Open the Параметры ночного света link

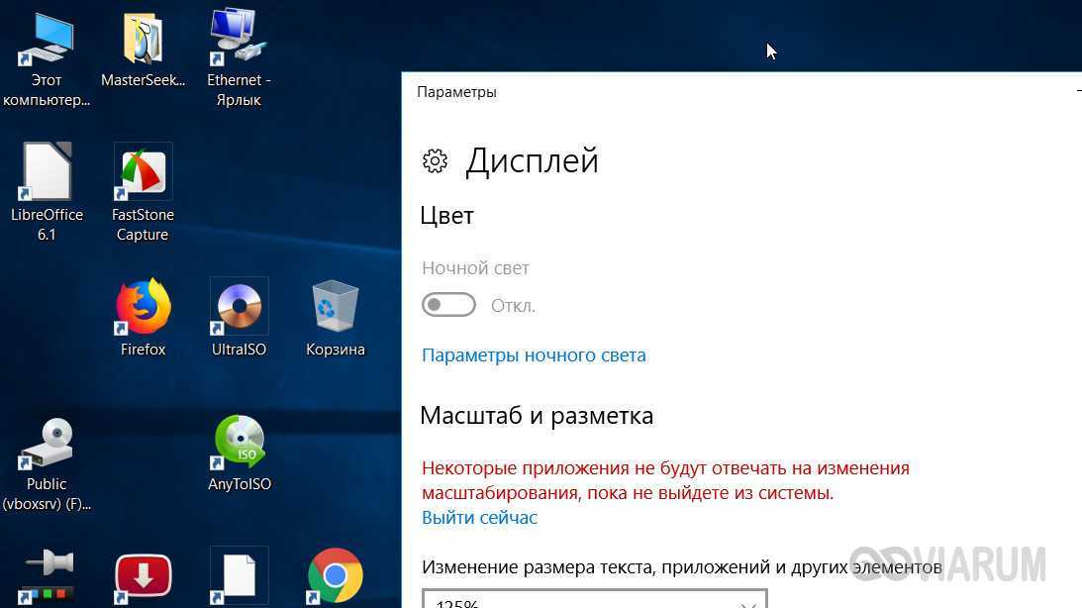534,355
